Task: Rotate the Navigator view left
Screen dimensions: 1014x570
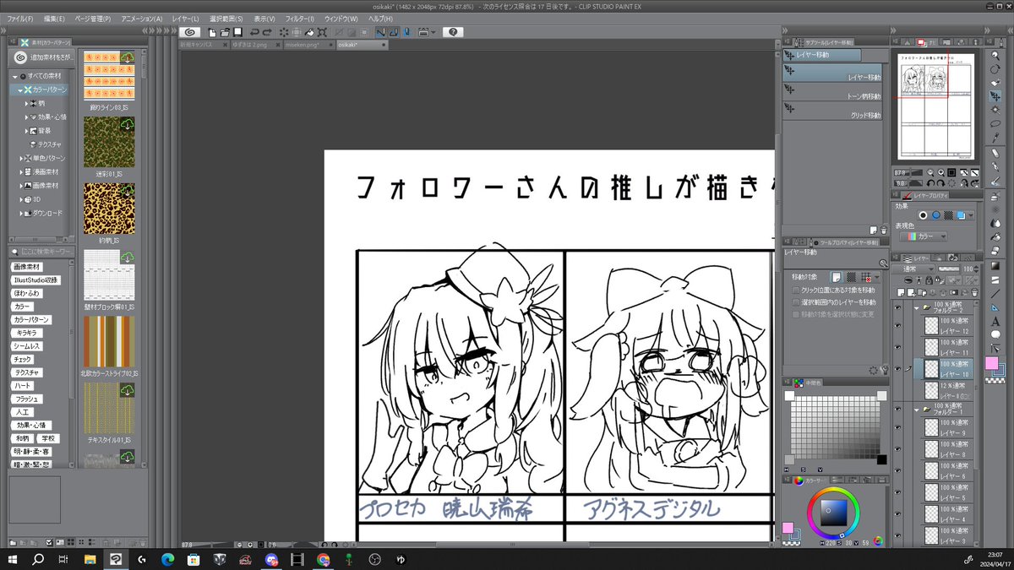Action: [x=929, y=182]
